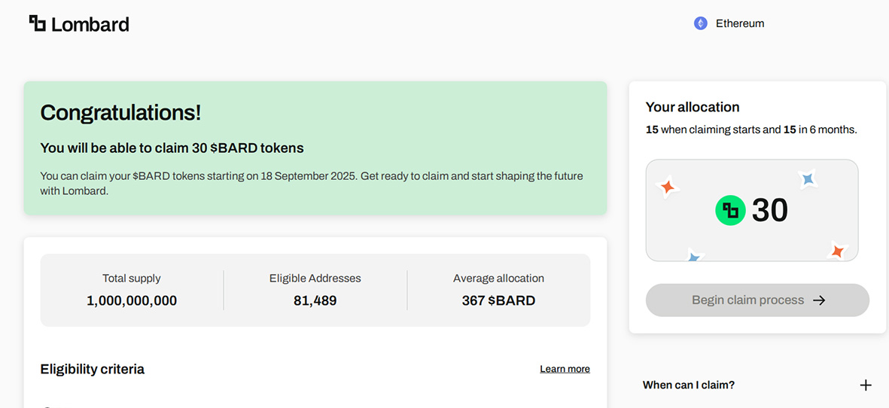Open the Ethereum network selector label
The width and height of the screenshot is (889, 408).
coord(739,23)
